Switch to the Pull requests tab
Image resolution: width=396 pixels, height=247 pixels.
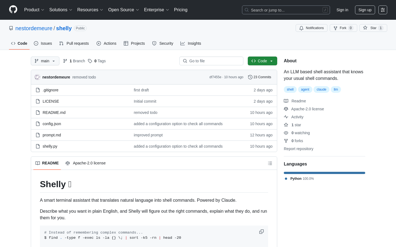74,43
